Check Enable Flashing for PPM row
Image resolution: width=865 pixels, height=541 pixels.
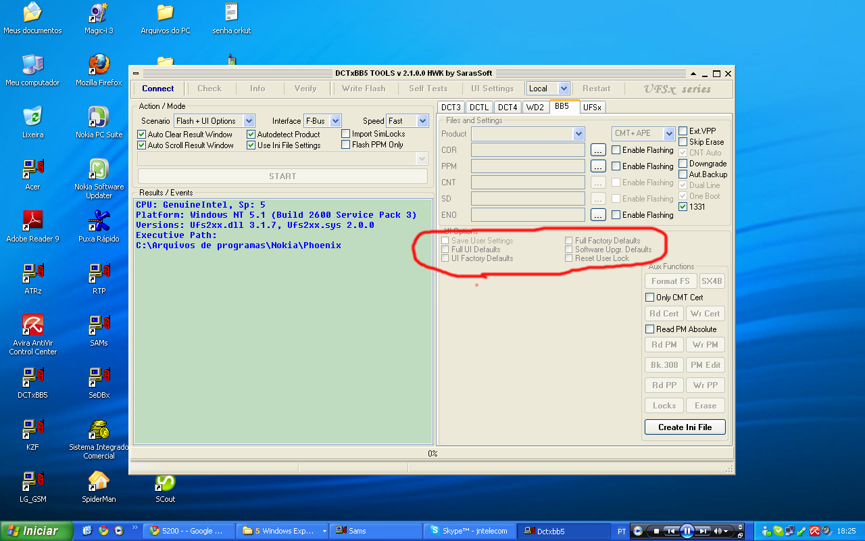(x=616, y=166)
